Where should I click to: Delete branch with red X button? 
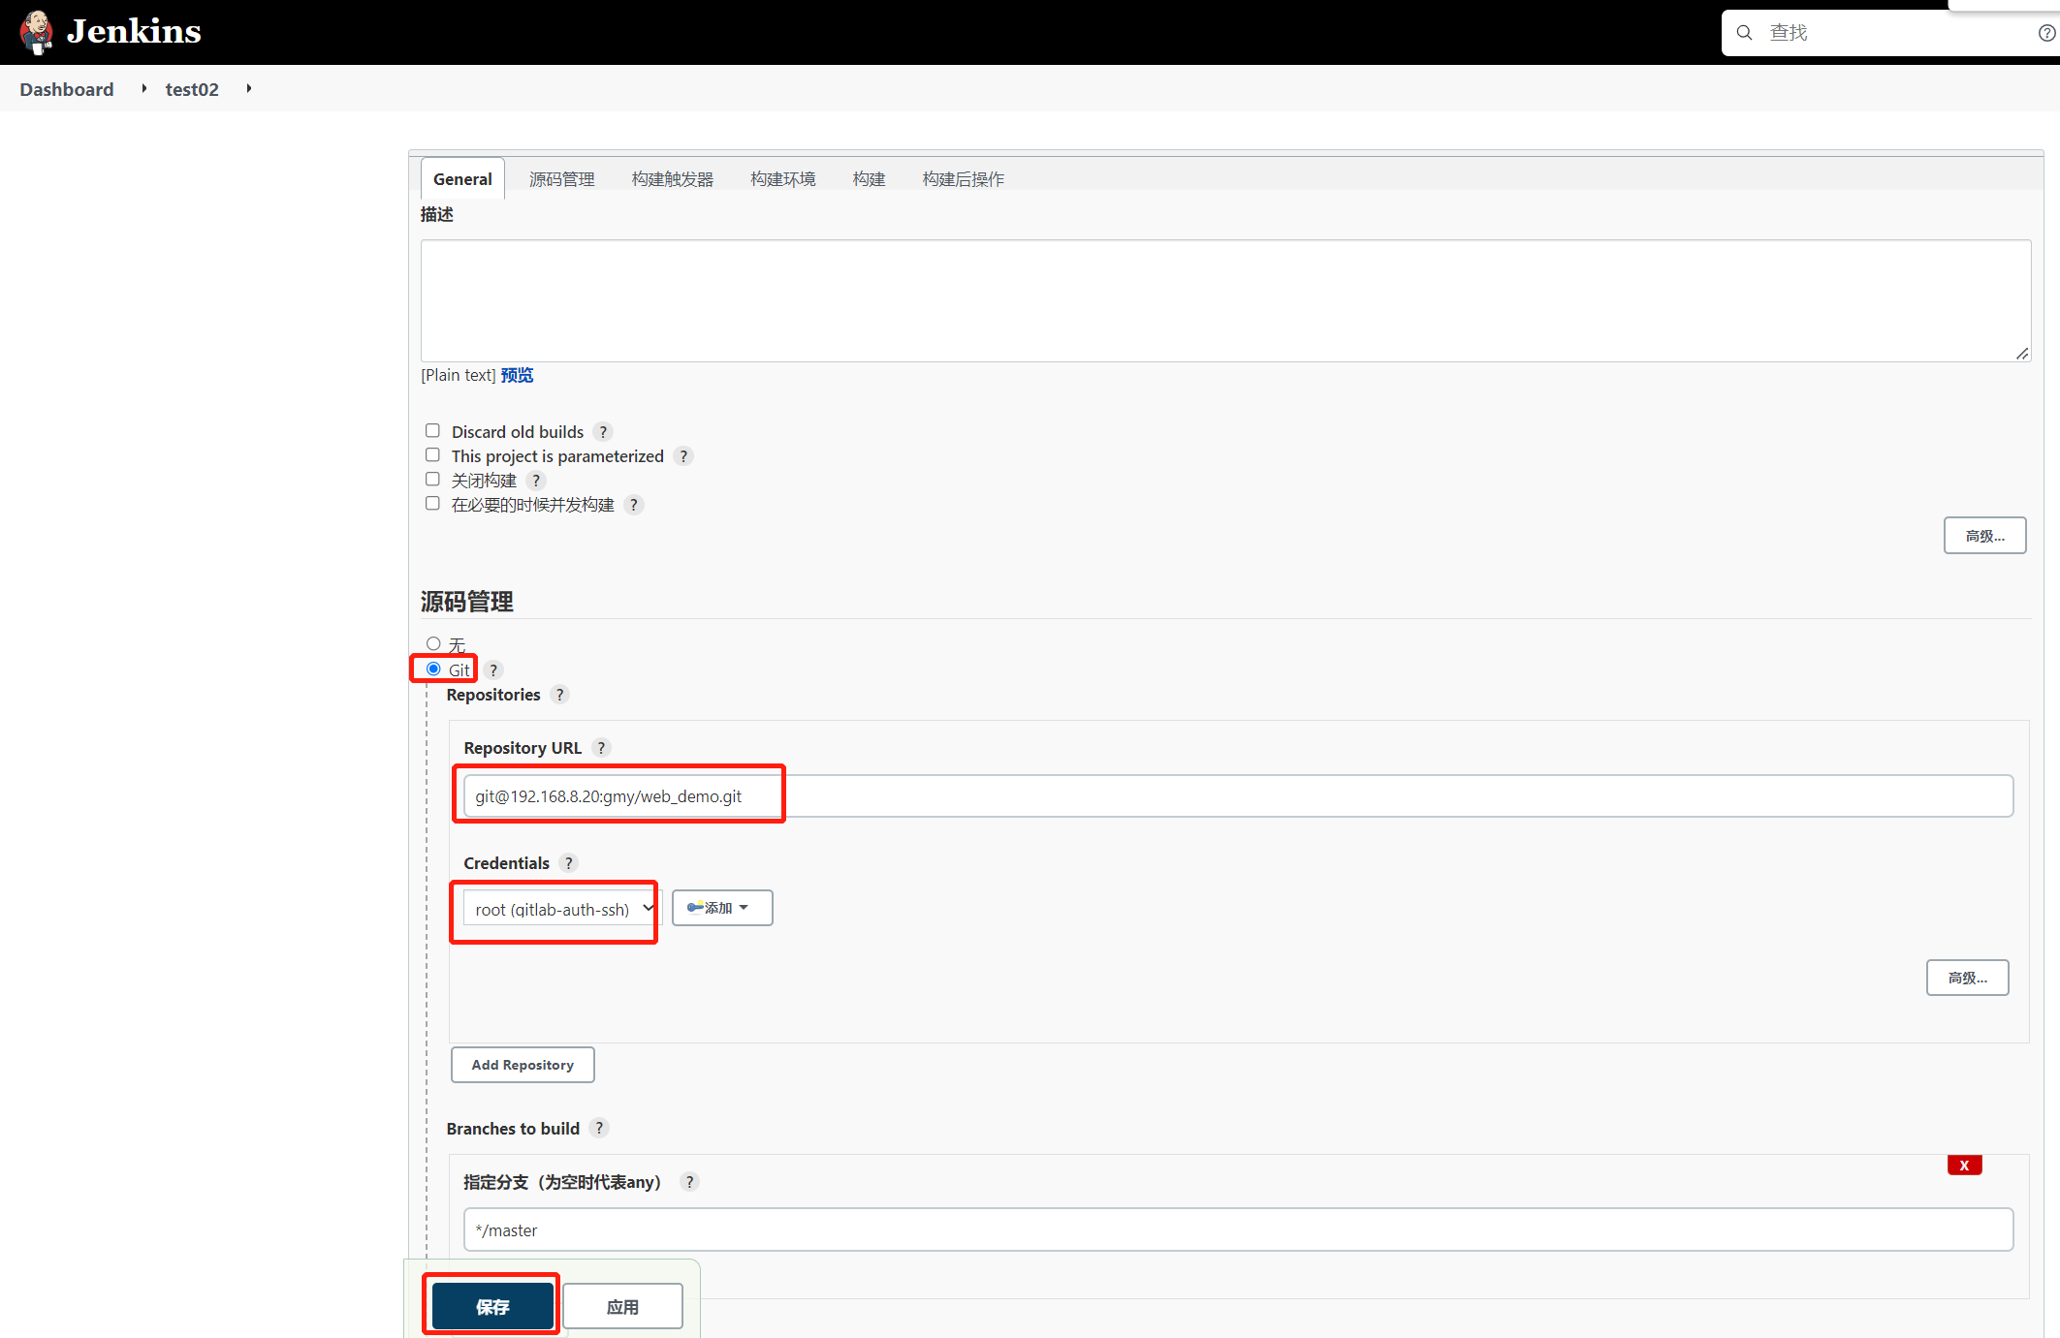1964,1166
